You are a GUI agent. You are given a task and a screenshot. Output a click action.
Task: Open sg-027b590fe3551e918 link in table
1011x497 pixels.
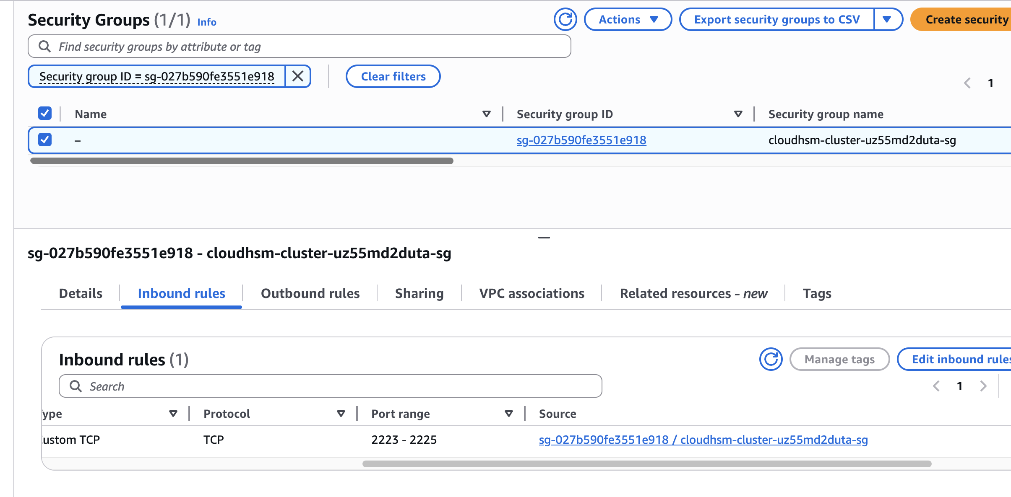tap(581, 140)
